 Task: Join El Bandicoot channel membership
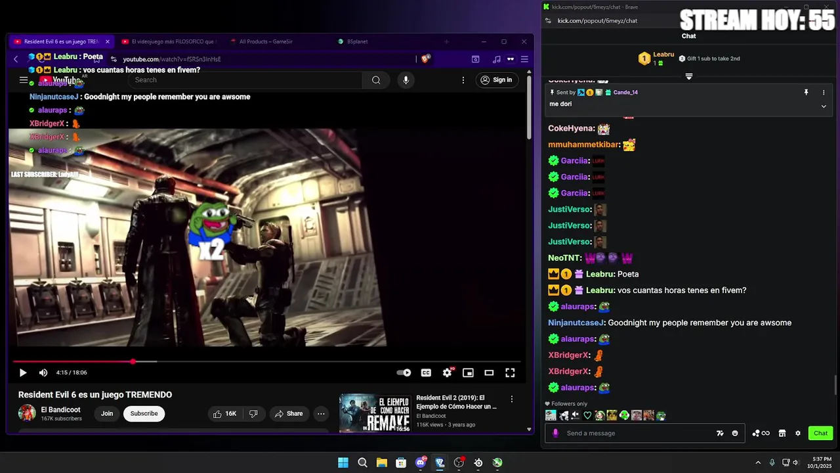tap(107, 413)
